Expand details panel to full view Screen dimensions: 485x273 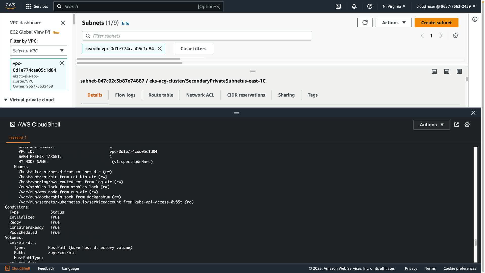click(x=459, y=72)
